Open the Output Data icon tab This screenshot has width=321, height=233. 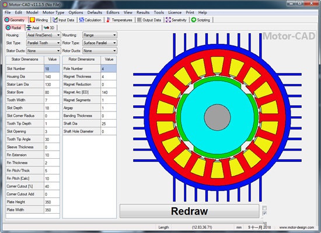pyautogui.click(x=149, y=20)
